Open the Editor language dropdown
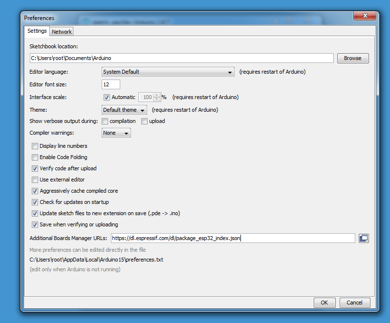The image size is (390, 323). tap(168, 72)
